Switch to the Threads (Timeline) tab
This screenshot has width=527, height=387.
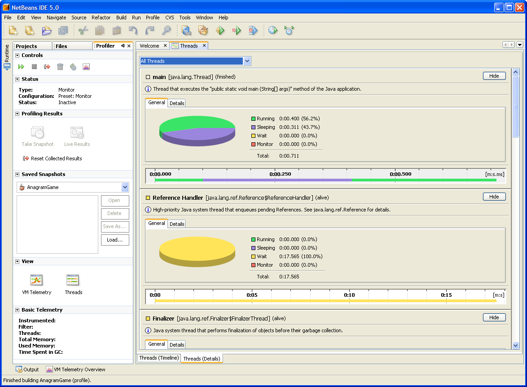(x=159, y=358)
